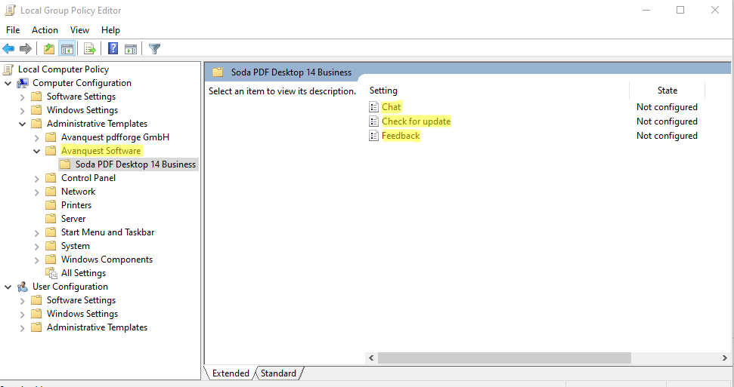
Task: Select Avanquest pdfforge GmbH tree item
Action: (x=115, y=137)
